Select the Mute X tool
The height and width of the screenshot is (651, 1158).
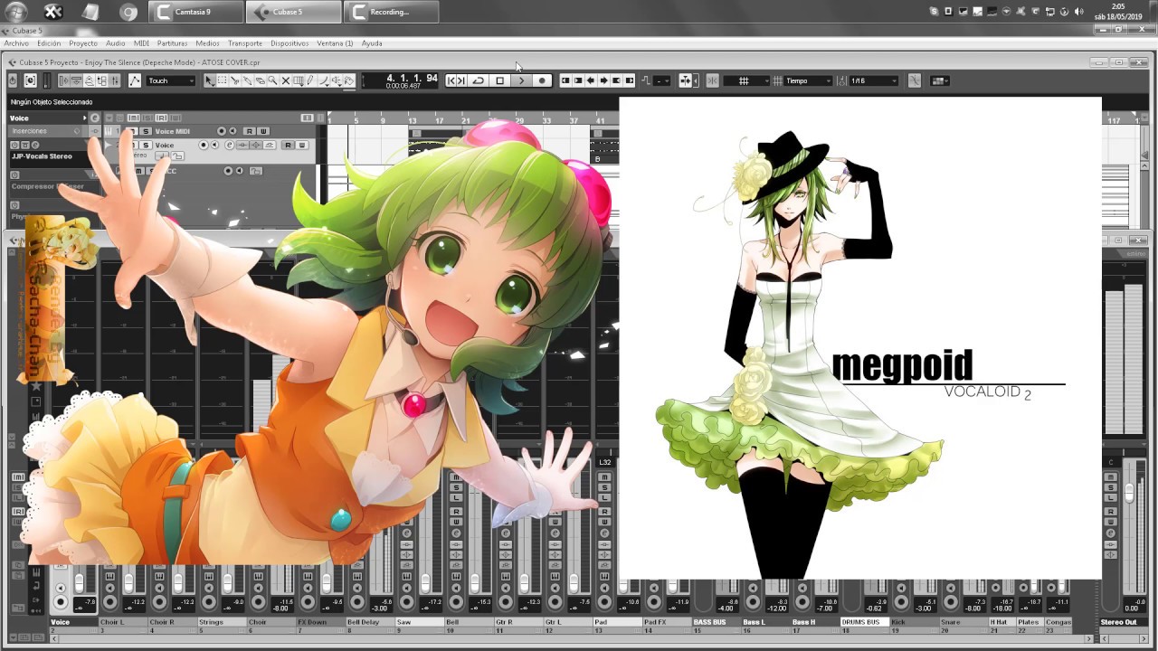click(285, 80)
